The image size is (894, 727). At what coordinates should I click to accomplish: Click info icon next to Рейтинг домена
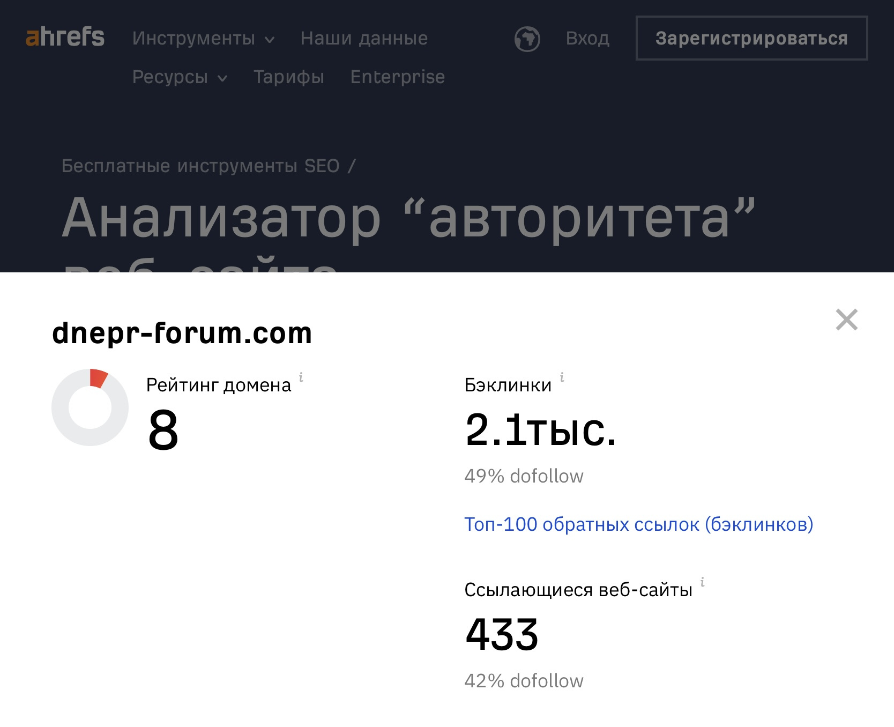[x=301, y=377]
